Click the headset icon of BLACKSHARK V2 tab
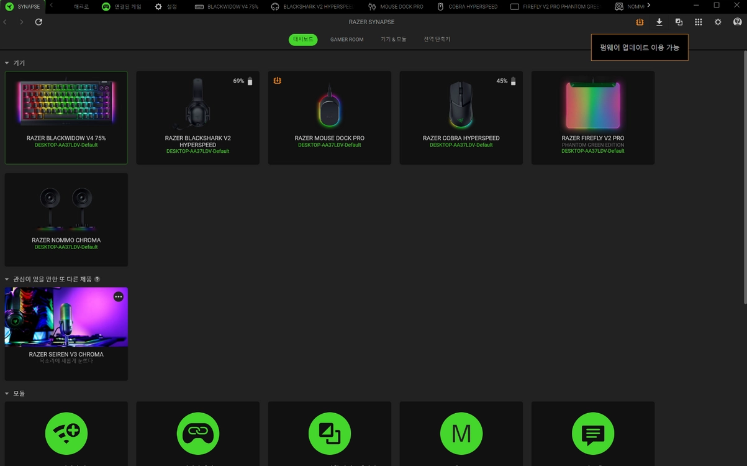 click(275, 6)
